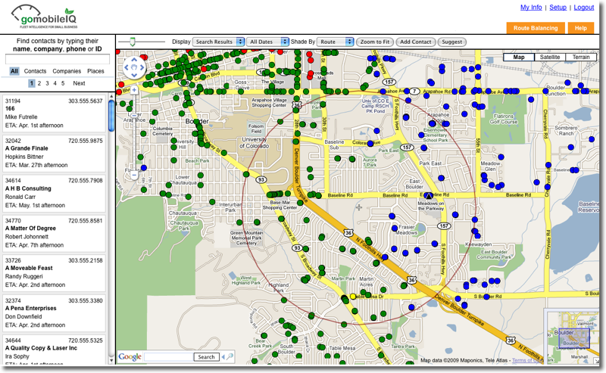
Task: Switch map view to Satellite
Action: click(x=550, y=58)
